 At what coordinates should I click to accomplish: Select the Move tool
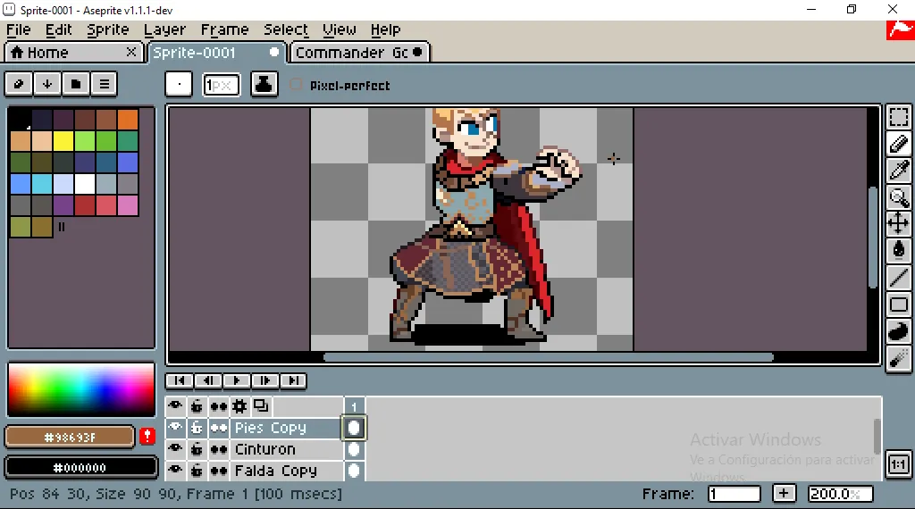(899, 223)
